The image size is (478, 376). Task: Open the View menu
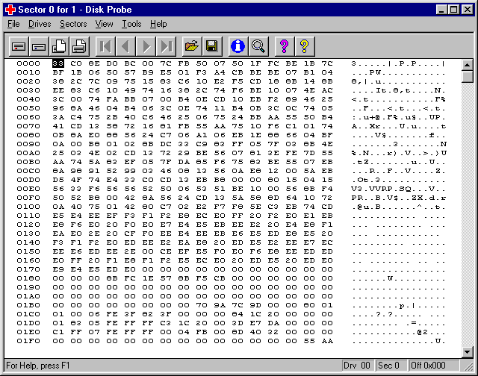click(x=104, y=24)
